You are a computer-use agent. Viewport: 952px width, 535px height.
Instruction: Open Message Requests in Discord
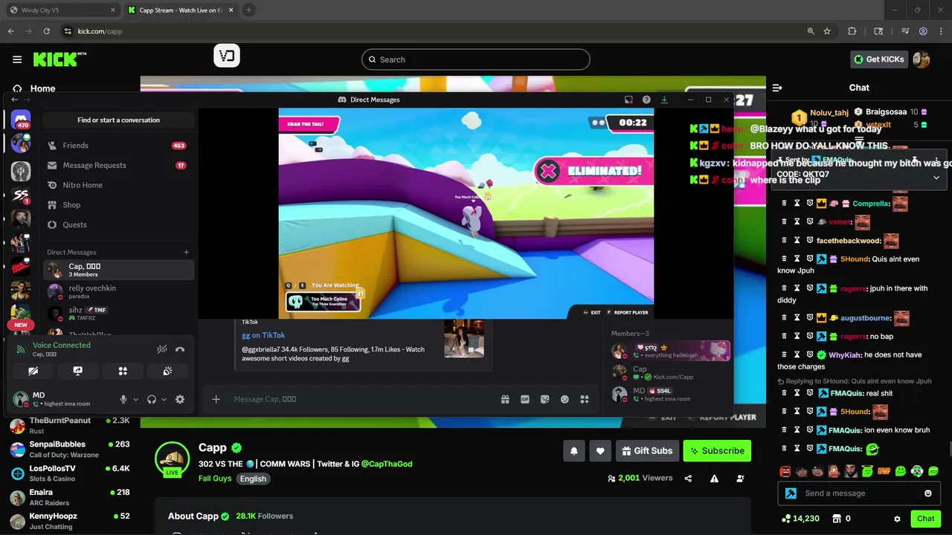click(118, 165)
